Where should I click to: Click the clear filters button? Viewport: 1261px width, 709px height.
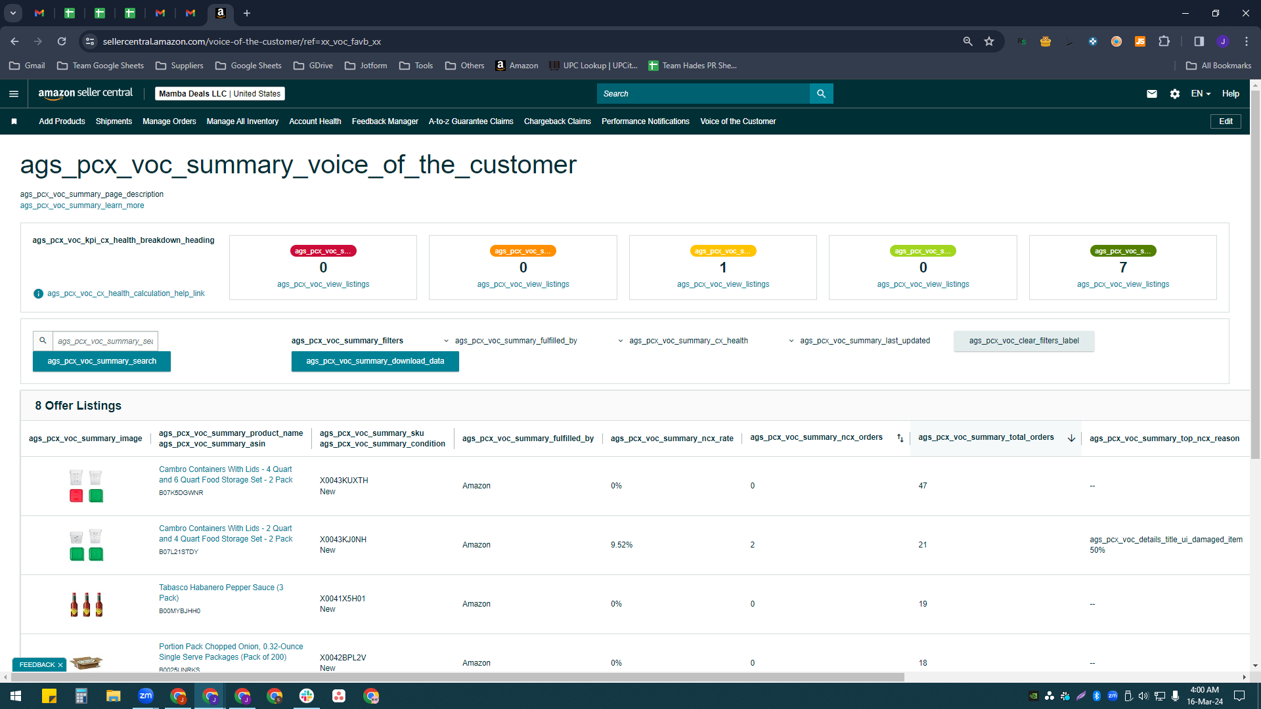(1024, 341)
